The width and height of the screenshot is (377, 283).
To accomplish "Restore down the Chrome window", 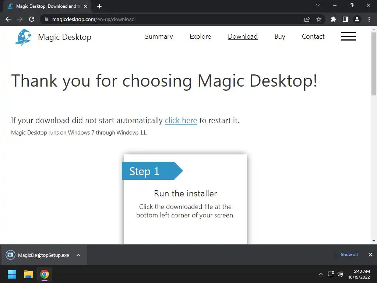I will pyautogui.click(x=352, y=5).
